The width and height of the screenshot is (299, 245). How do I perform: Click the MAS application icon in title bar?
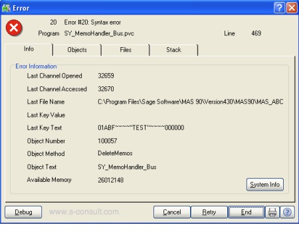point(6,8)
